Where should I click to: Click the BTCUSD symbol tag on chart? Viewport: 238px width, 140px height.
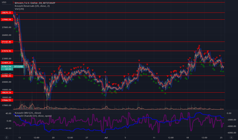point(19,67)
